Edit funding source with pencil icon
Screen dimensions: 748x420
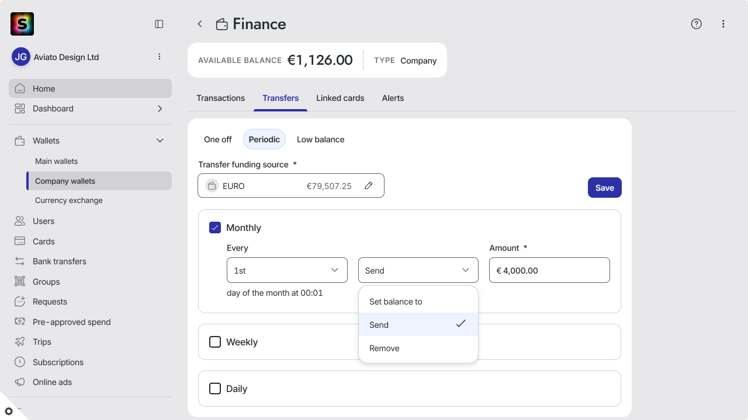pos(369,185)
